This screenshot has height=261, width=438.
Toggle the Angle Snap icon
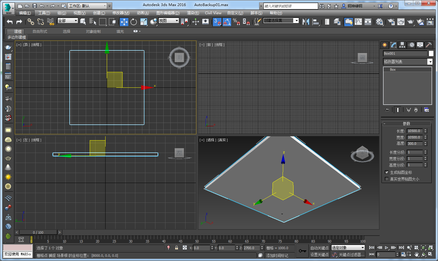[227, 22]
